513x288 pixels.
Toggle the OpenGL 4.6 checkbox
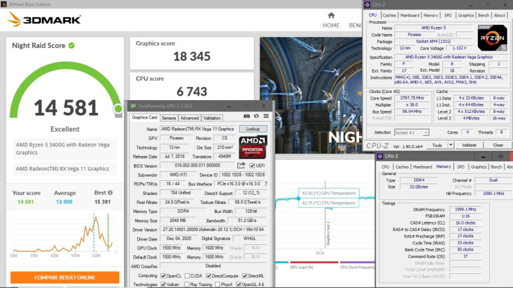239,284
